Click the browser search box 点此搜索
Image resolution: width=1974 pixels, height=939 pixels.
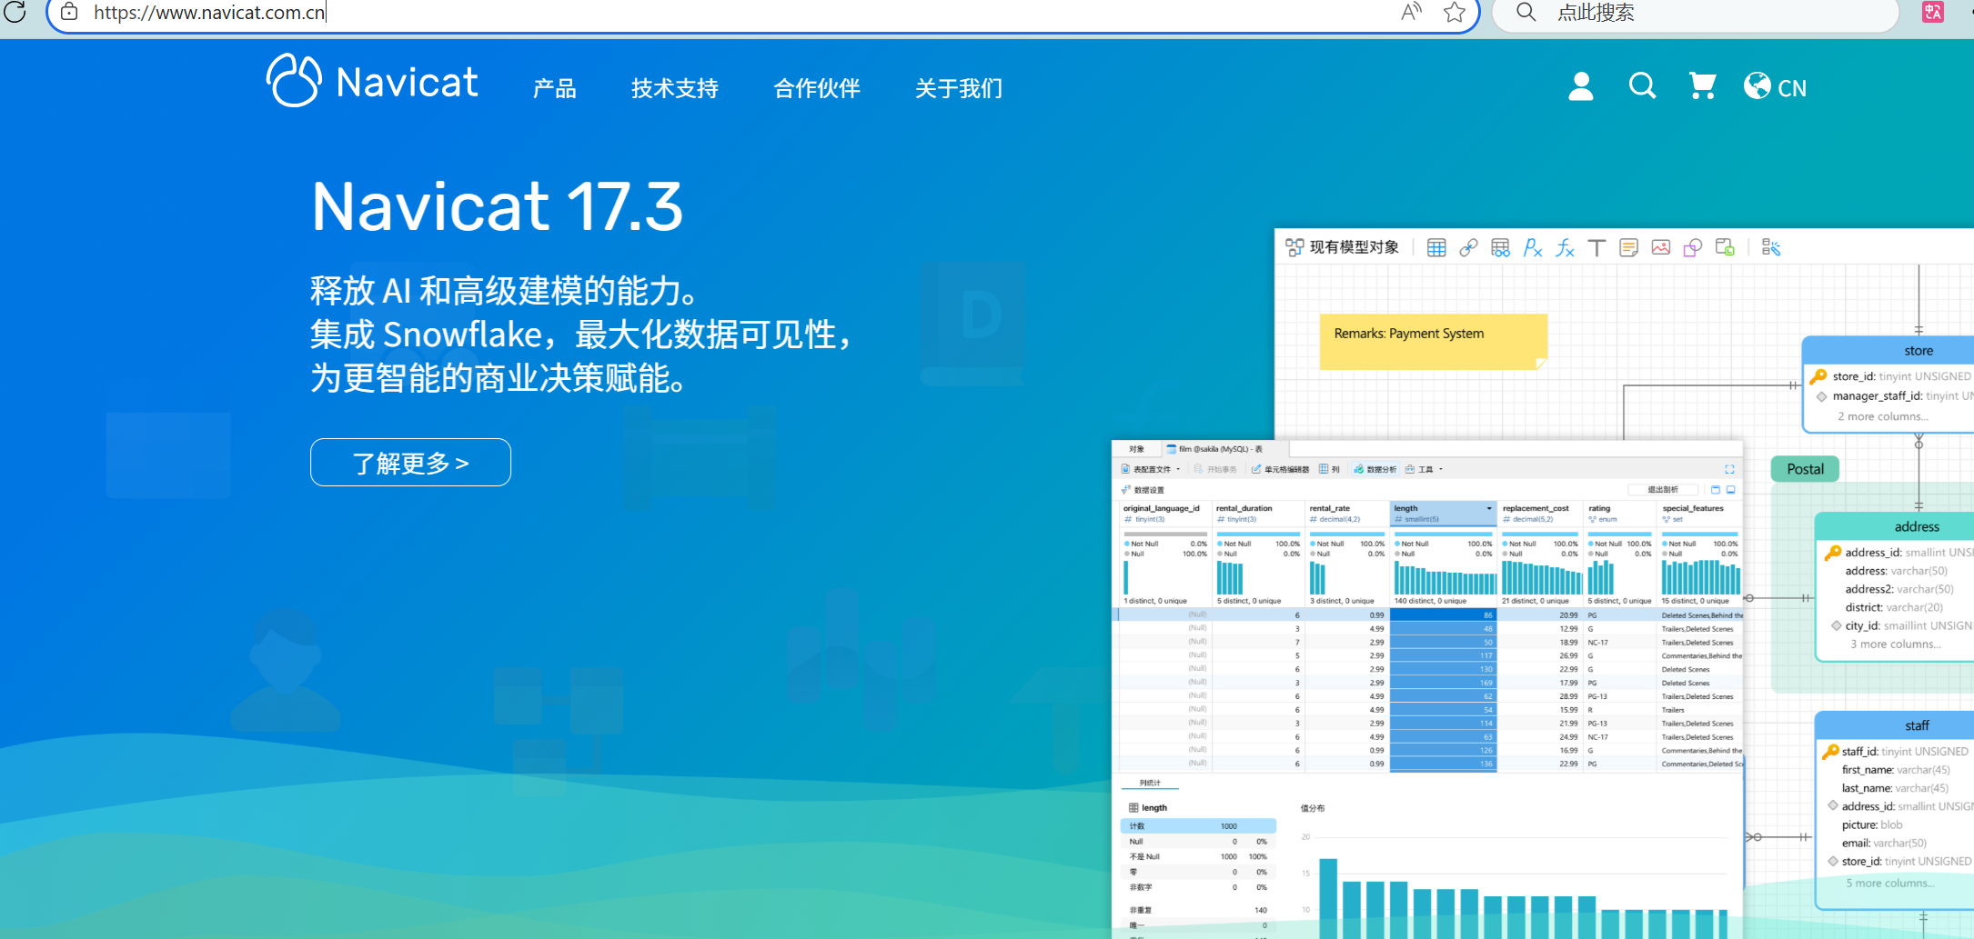[1697, 13]
